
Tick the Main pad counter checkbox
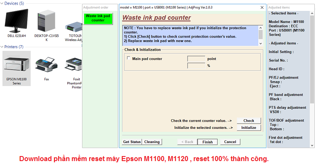tap(128, 58)
